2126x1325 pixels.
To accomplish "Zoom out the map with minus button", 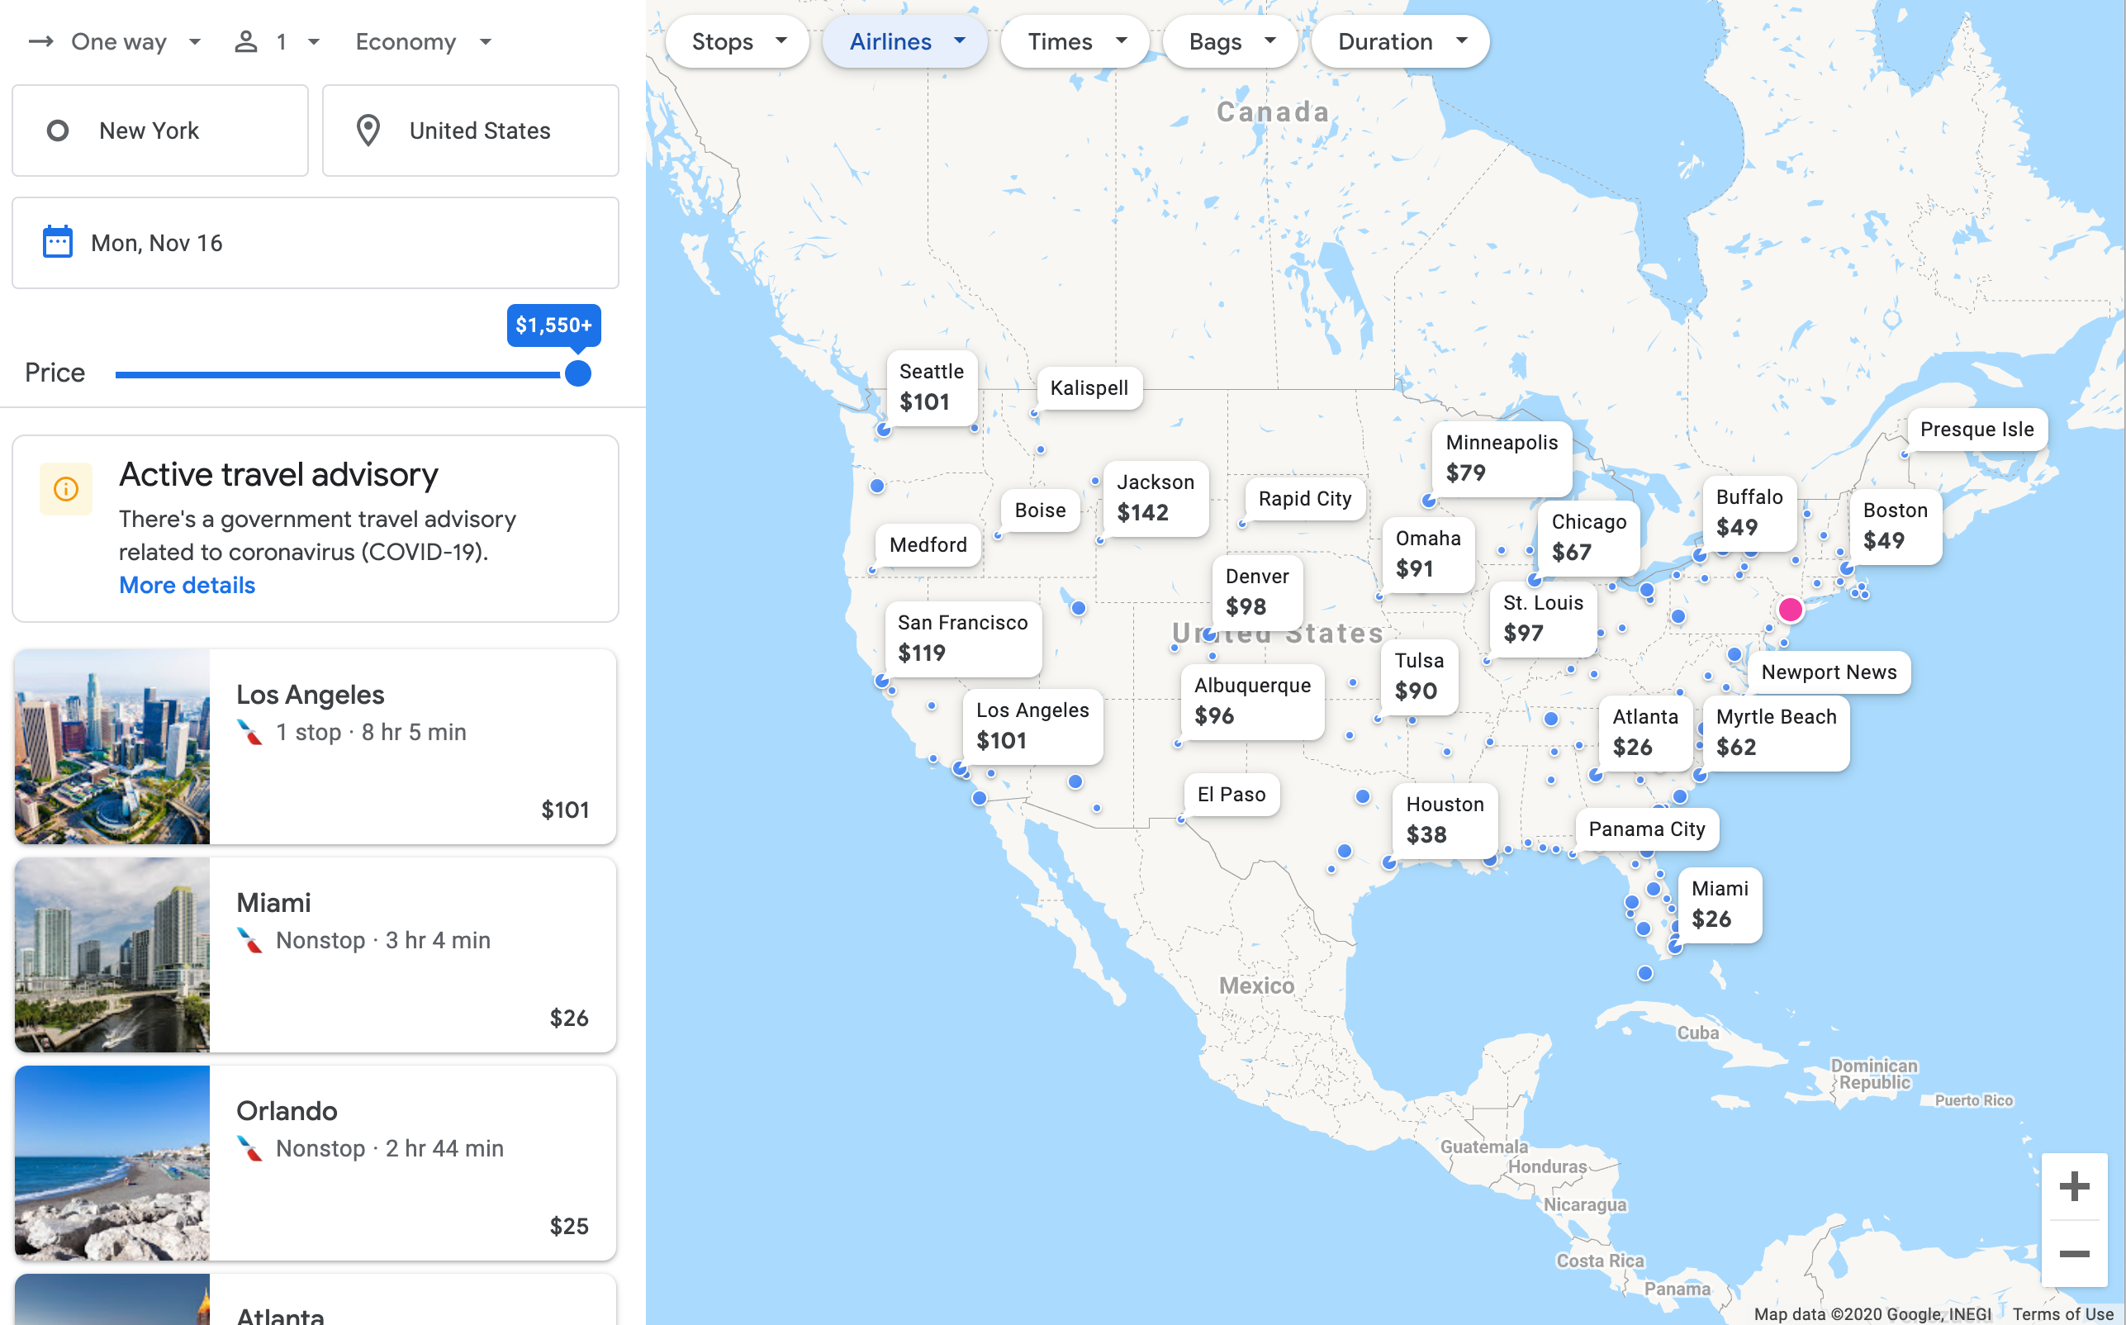I will point(2073,1253).
